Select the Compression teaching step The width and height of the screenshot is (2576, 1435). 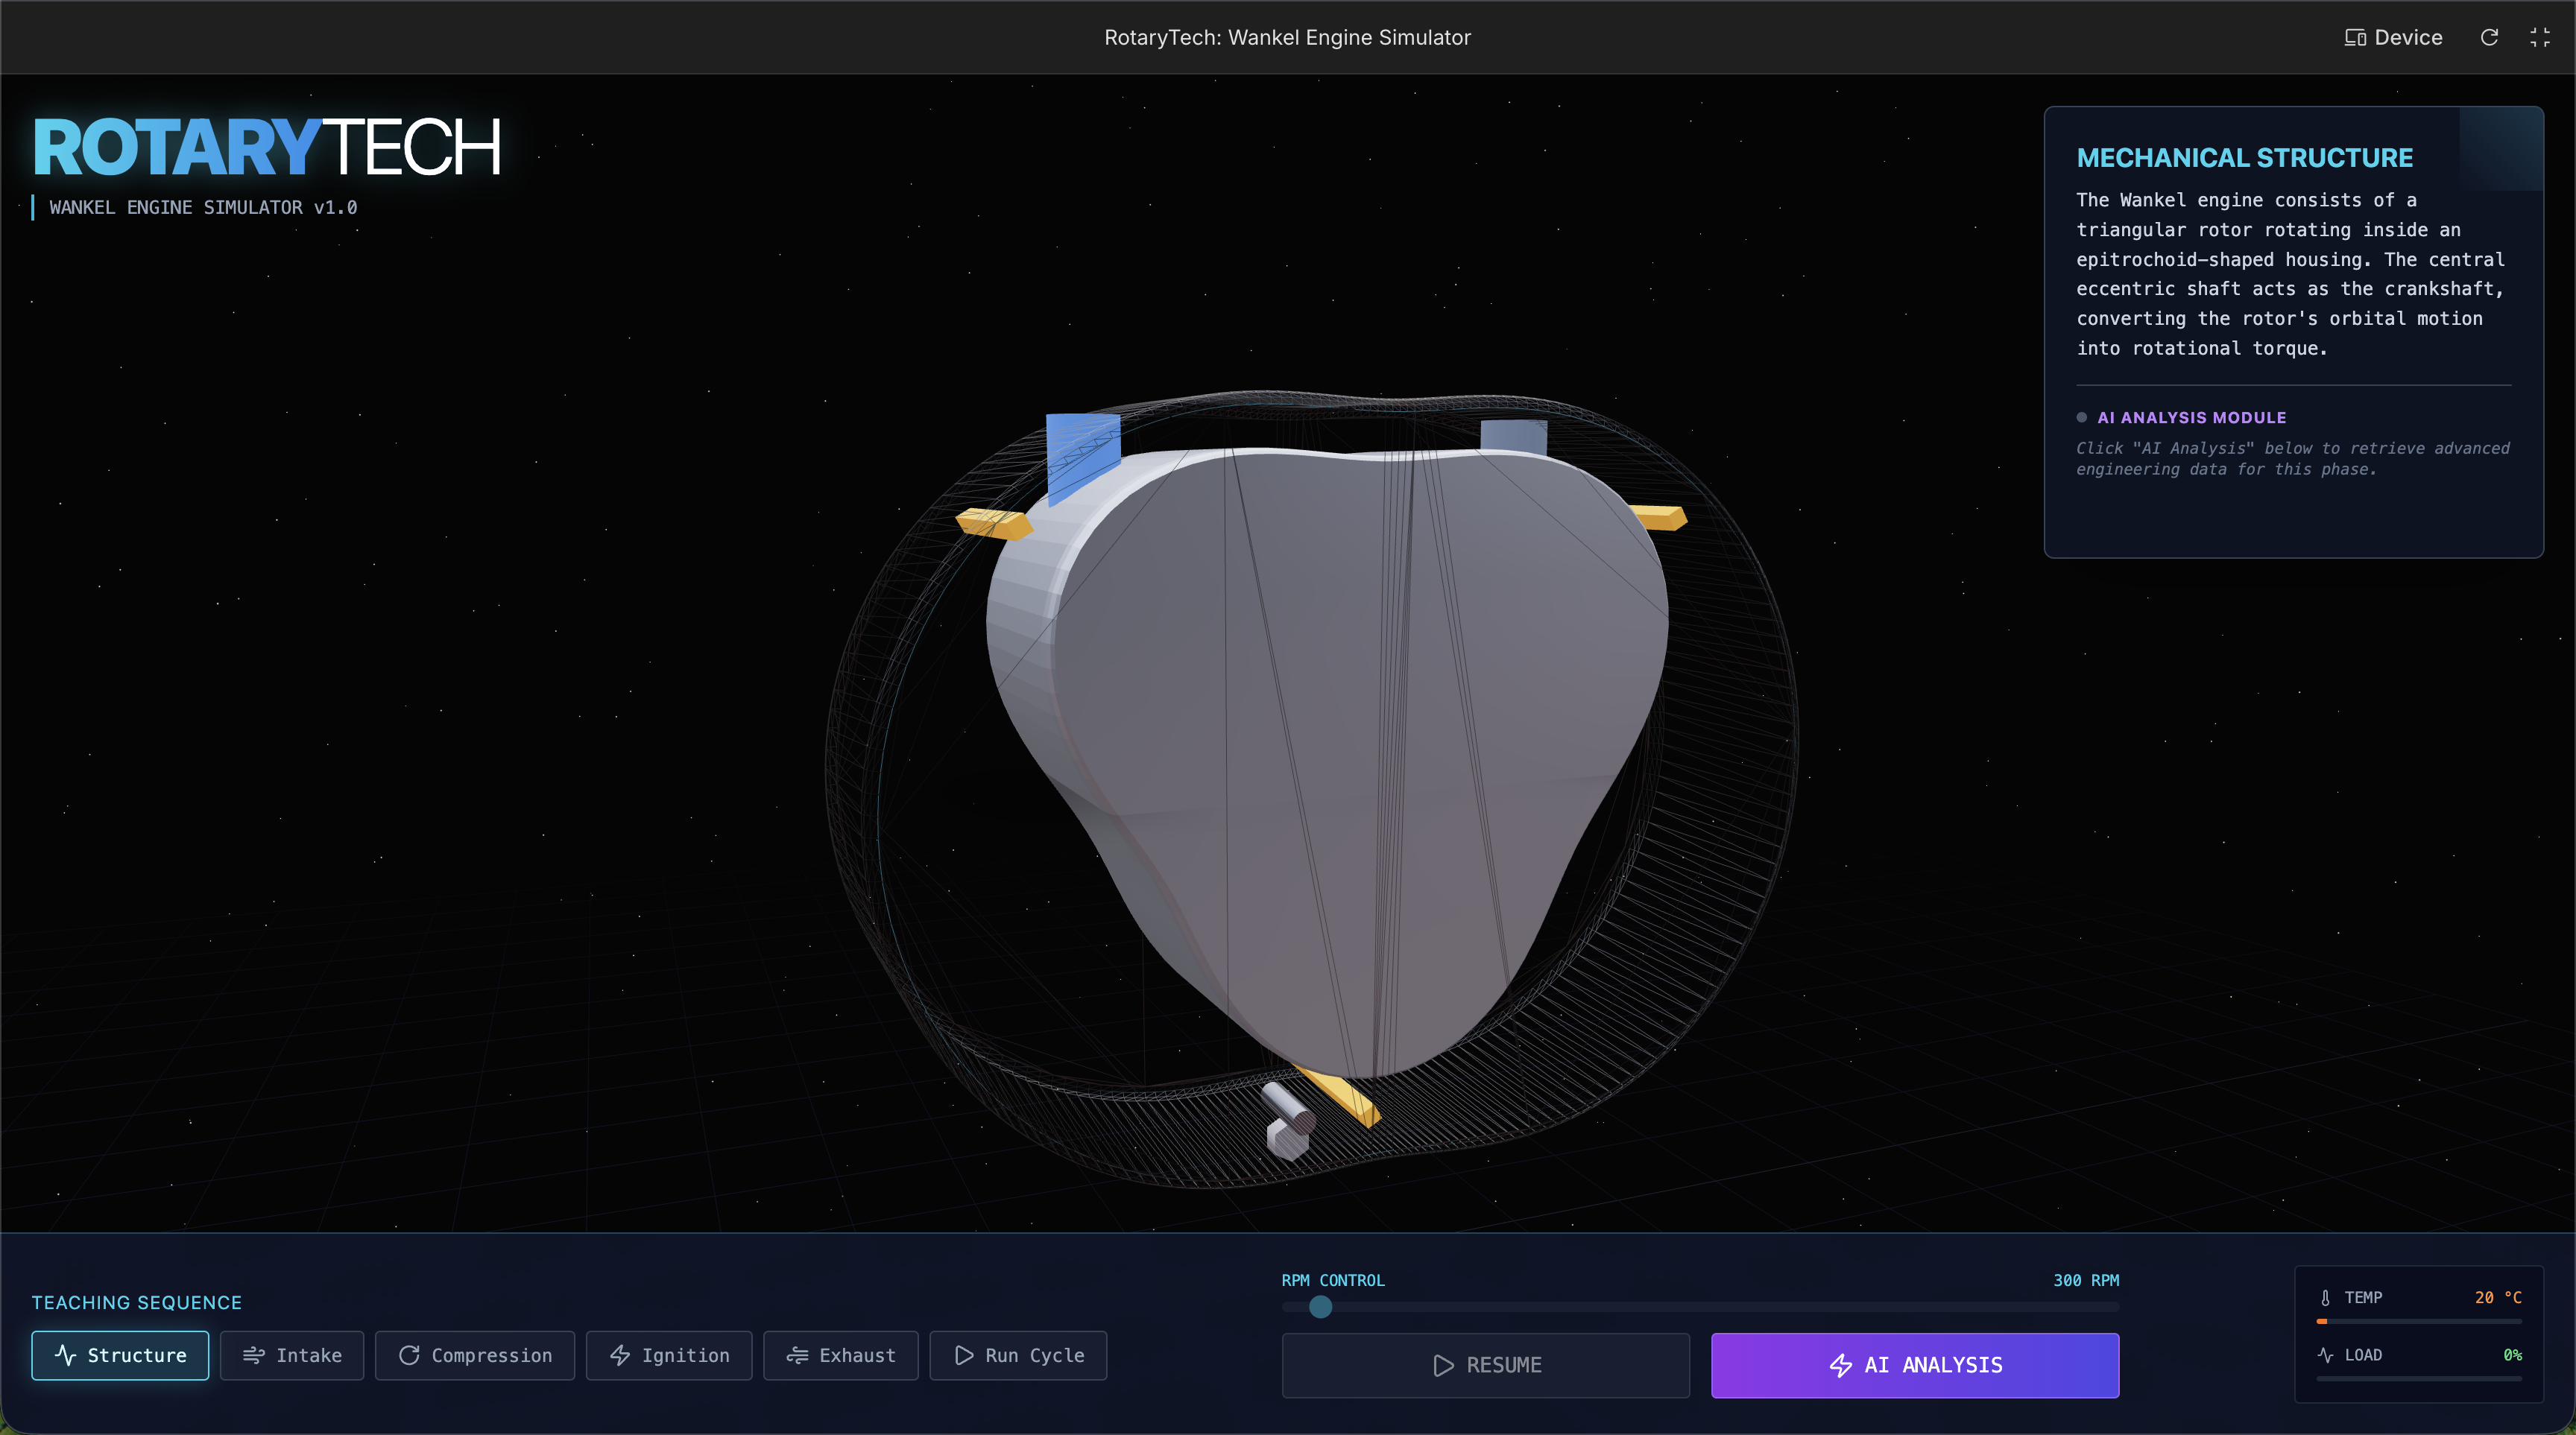pyautogui.click(x=475, y=1355)
